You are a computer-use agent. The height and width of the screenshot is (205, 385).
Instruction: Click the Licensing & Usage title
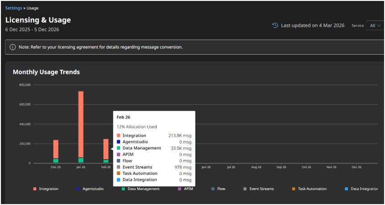(x=38, y=20)
